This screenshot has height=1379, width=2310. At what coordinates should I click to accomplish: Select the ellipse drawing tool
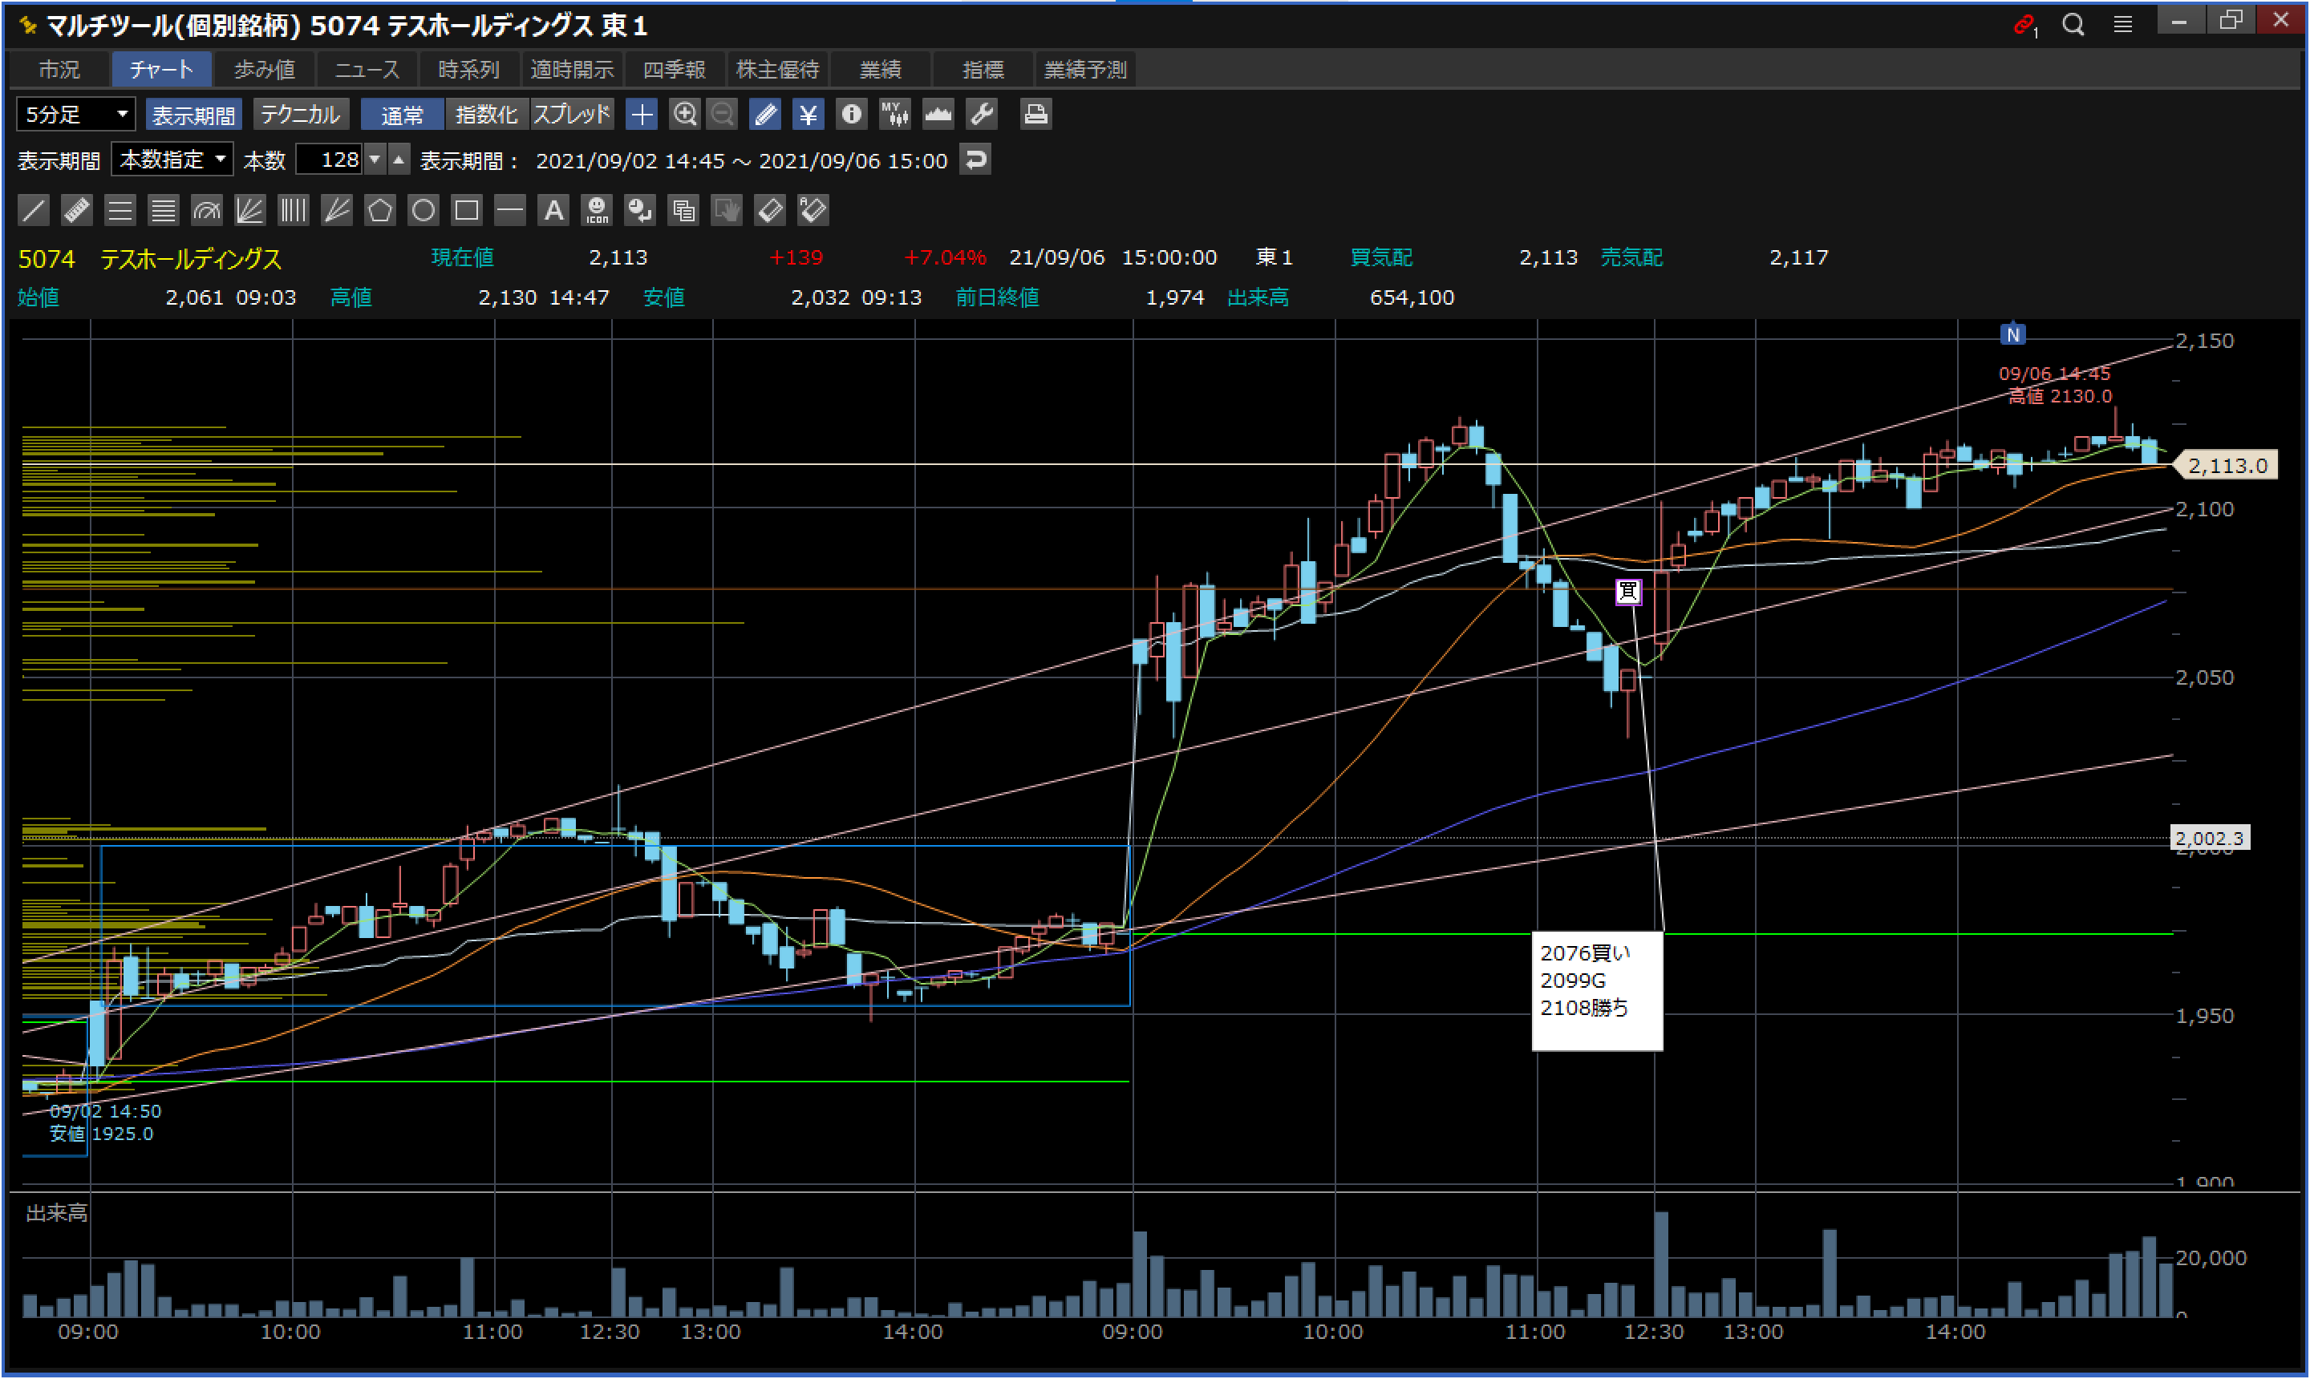[423, 210]
